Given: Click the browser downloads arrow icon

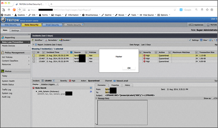Looking at the screenshot, I should click(x=202, y=10).
